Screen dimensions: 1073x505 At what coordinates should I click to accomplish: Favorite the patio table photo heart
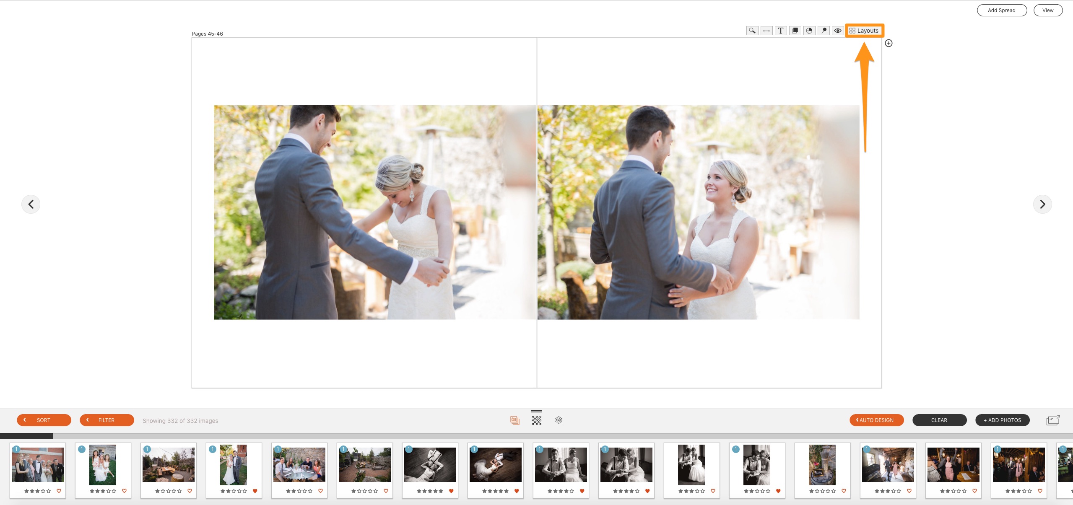(x=190, y=491)
